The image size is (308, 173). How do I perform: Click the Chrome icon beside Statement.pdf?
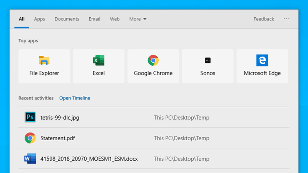point(30,138)
